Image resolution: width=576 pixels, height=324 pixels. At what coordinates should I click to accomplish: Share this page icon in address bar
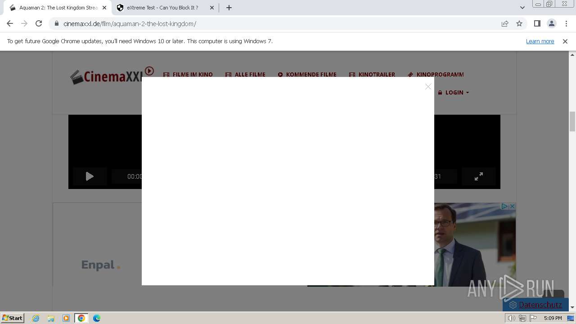(505, 23)
